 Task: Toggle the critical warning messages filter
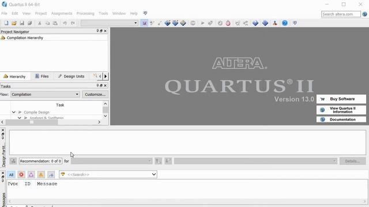[x=31, y=174]
